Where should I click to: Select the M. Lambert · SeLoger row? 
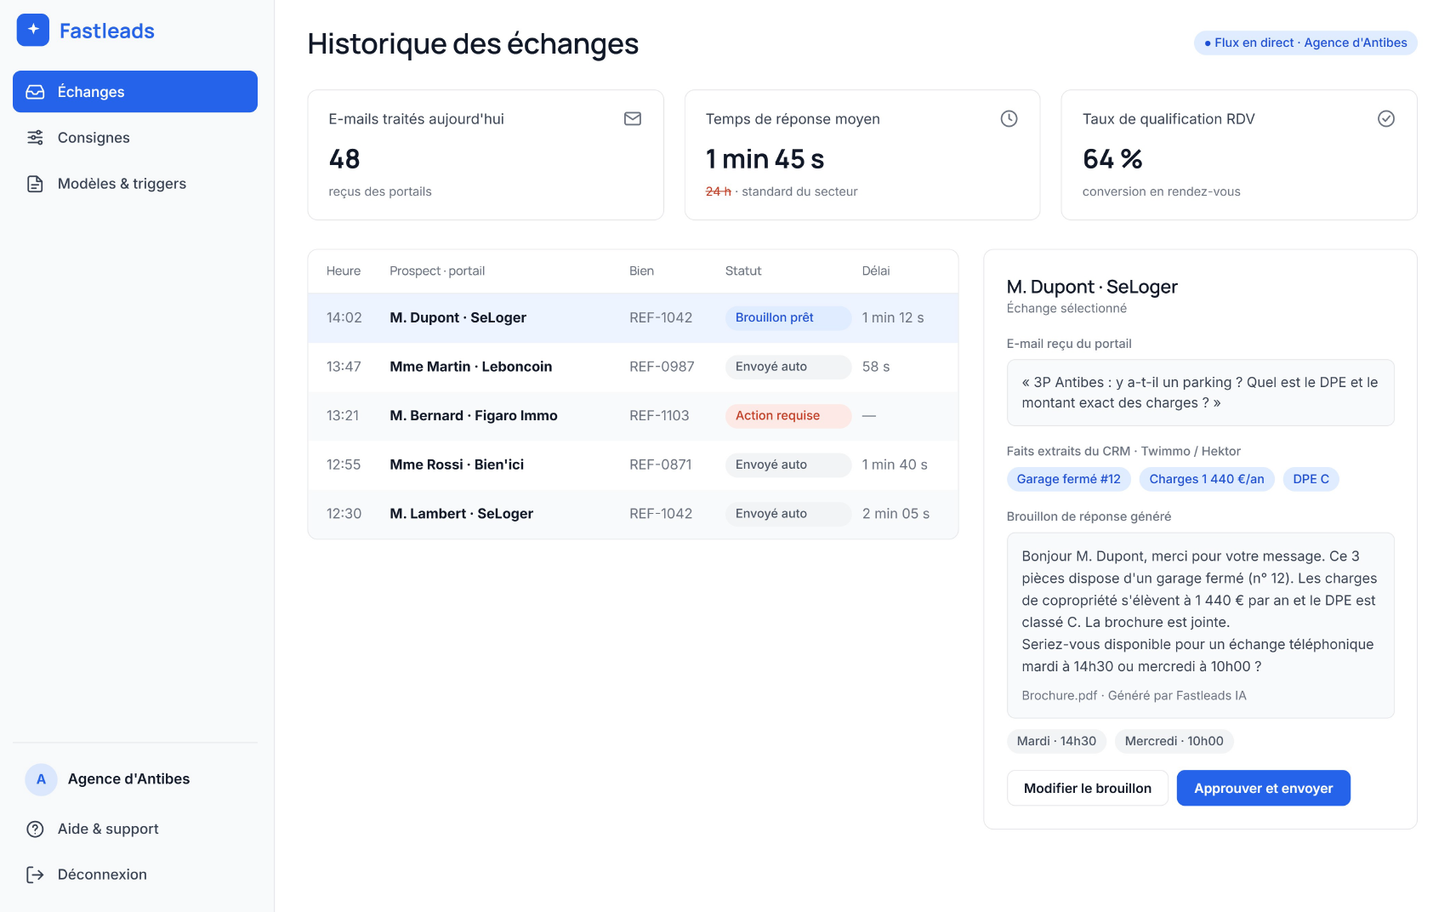[x=633, y=514]
